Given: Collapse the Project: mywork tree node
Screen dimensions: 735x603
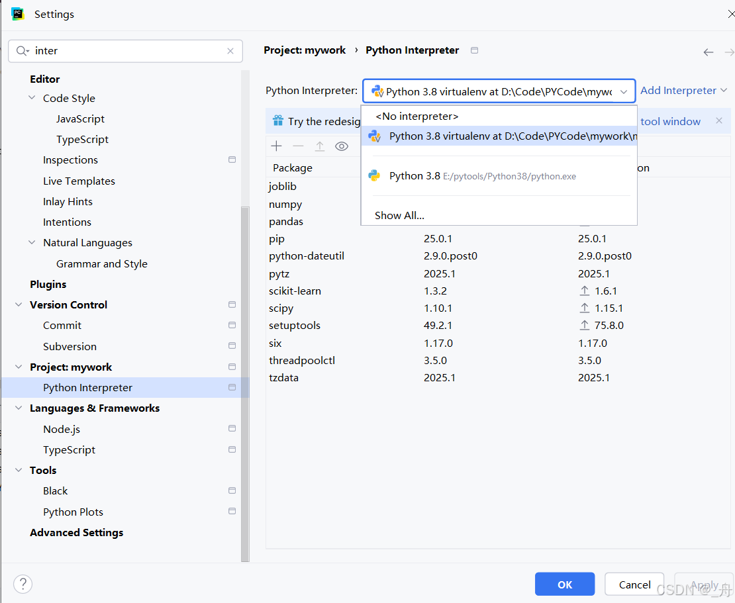Looking at the screenshot, I should click(x=19, y=367).
